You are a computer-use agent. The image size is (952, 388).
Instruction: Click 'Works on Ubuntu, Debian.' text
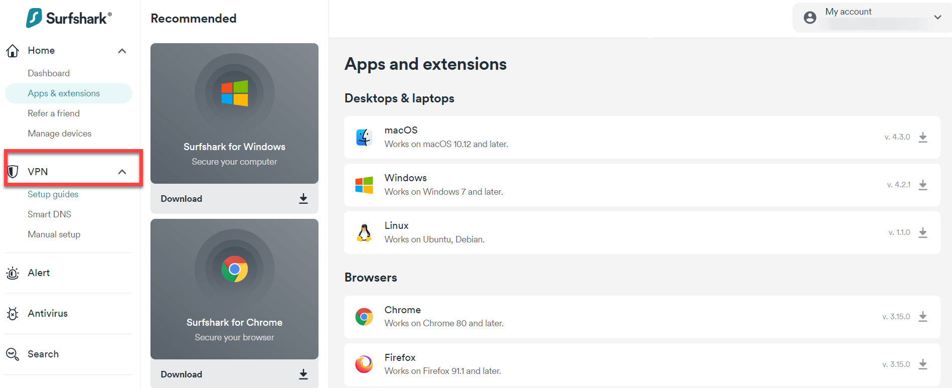pos(434,239)
